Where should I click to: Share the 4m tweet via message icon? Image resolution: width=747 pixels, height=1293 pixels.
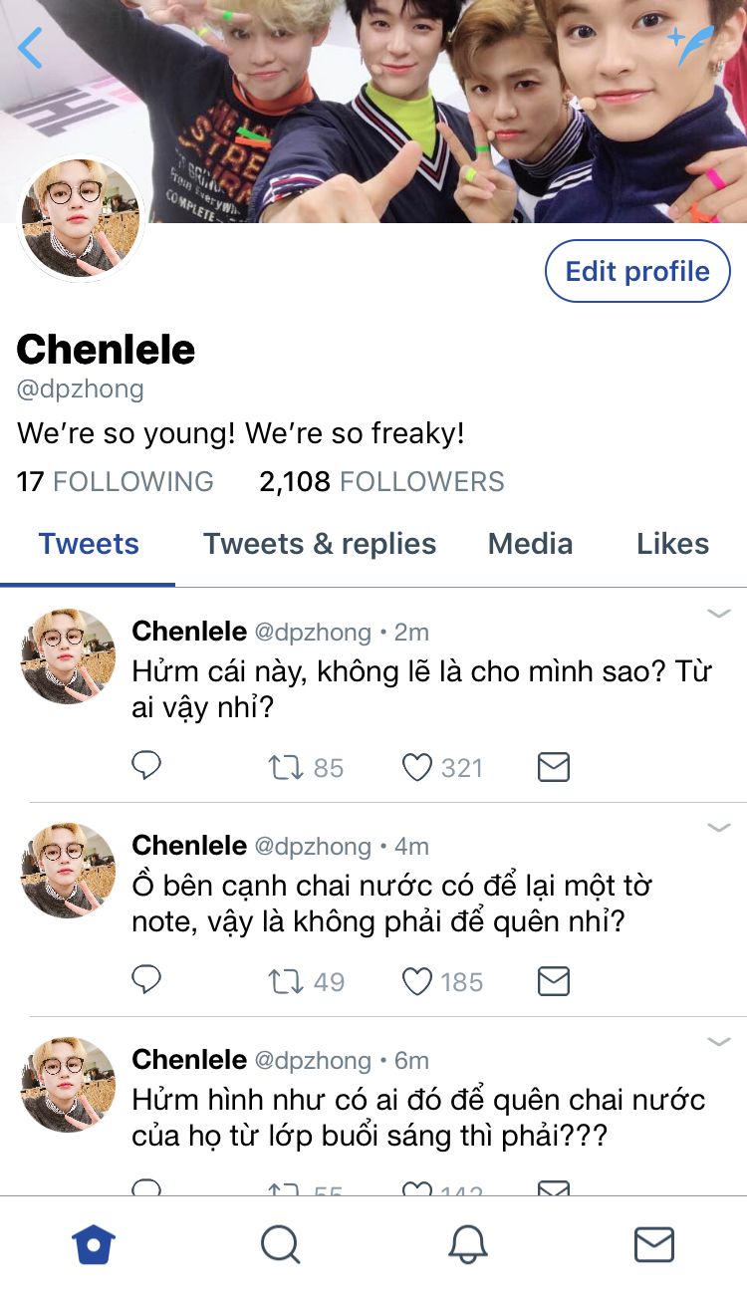tap(553, 981)
